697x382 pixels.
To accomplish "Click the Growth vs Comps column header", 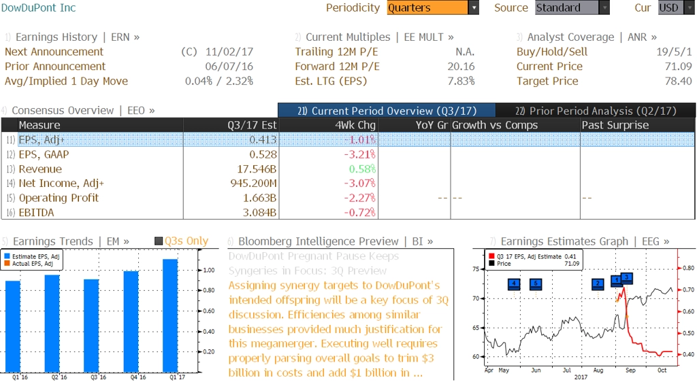I will click(x=515, y=125).
